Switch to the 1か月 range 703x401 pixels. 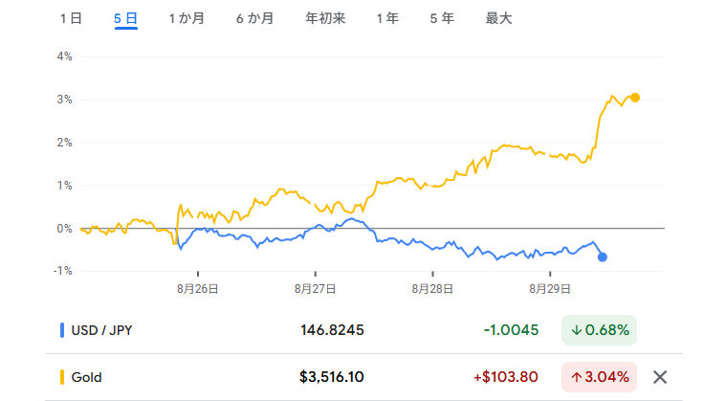pyautogui.click(x=186, y=18)
